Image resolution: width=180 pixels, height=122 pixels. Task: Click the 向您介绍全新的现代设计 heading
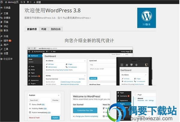[89, 41]
